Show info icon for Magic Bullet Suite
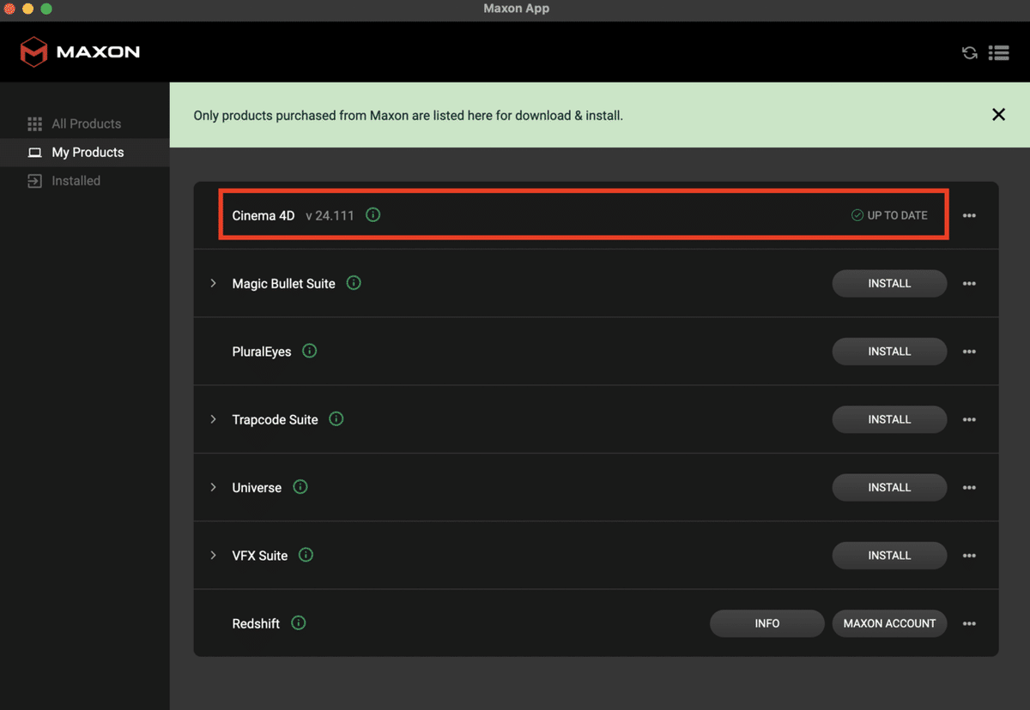 coord(354,283)
